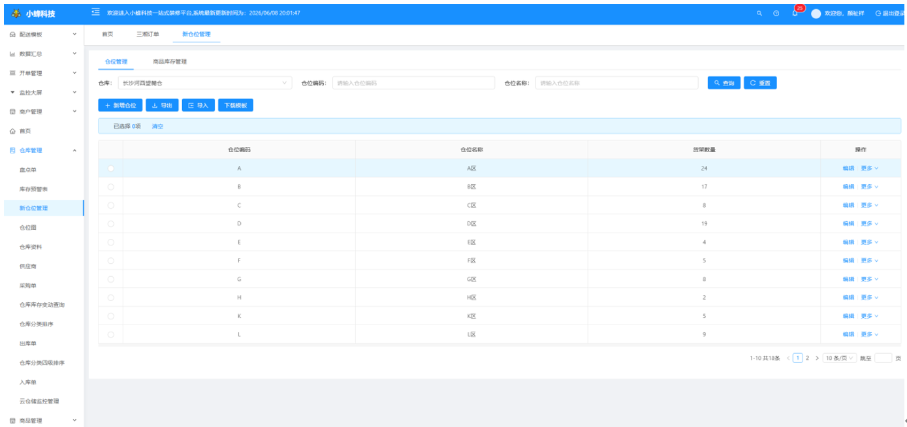The image size is (907, 427).
Task: Select the 商品库存管理 sub-tab
Action: (170, 61)
